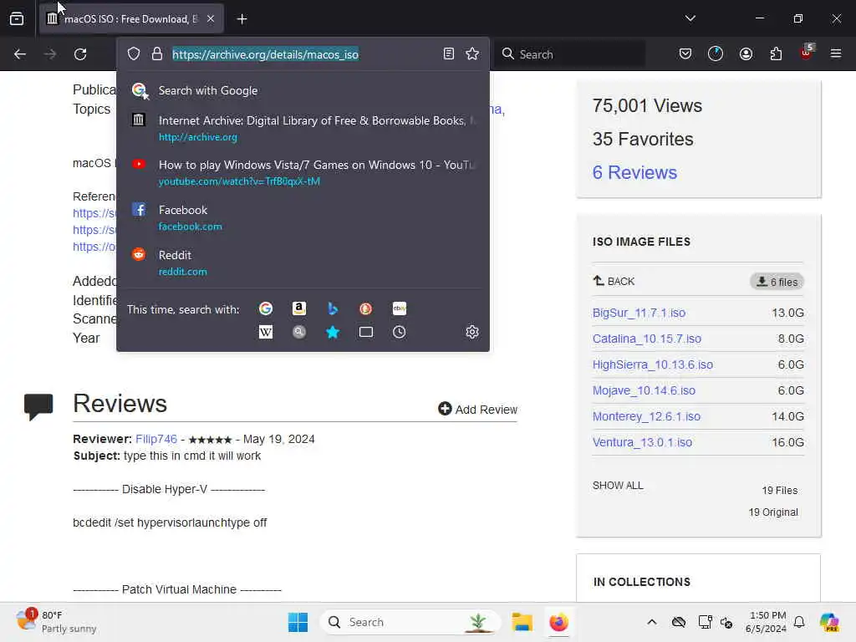Viewport: 856px width, 642px height.
Task: Open tracking protection shield info
Action: (x=134, y=54)
